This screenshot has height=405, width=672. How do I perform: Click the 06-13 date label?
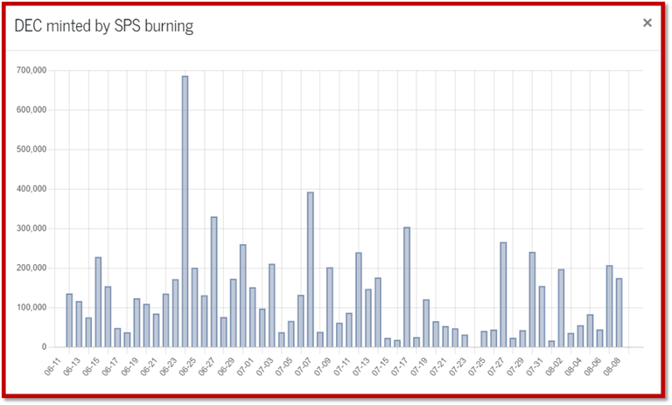point(72,367)
